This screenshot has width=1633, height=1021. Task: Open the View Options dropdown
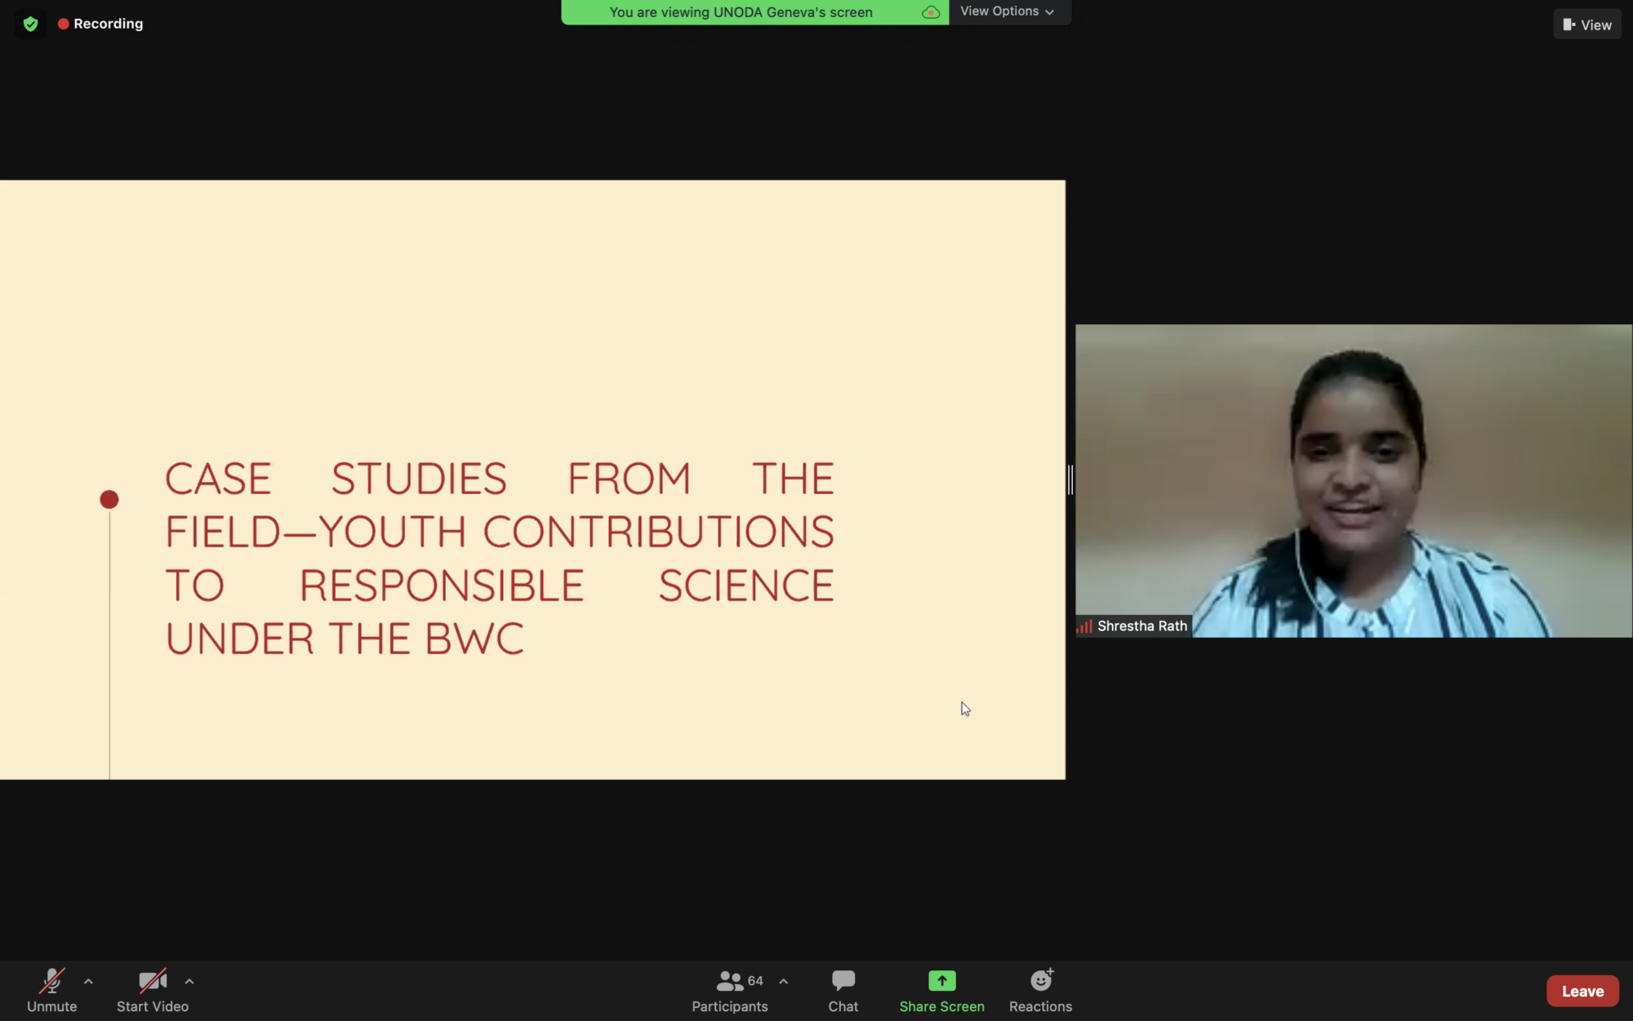[x=1009, y=11]
